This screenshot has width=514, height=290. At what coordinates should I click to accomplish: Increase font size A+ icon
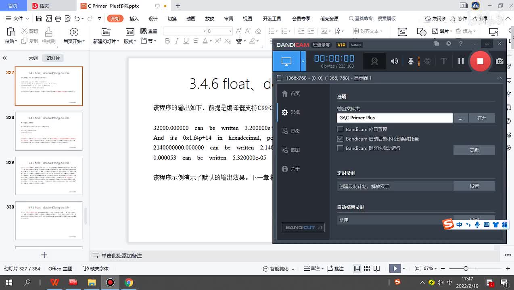238,31
